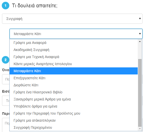Select Συγγραφή Περιεχομένου option
The width and height of the screenshot is (144, 132).
click(74, 127)
